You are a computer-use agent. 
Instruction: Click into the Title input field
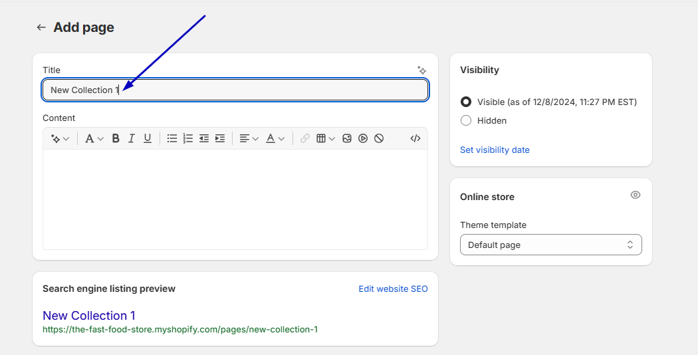pos(235,90)
